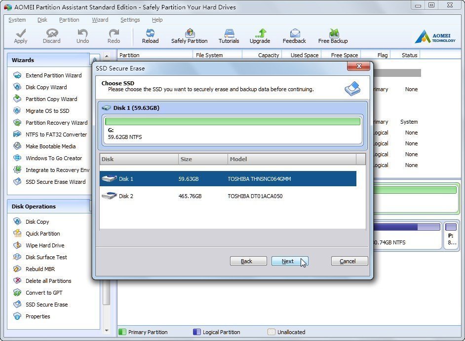Open SSD Secure Erase Wizard entry
Screen dimensions: 465x341
(55, 182)
